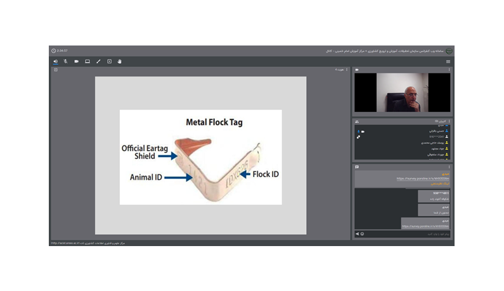Click the white avatar icon beside 916***2341
Screen dimensions: 504x291
pyautogui.click(x=446, y=137)
